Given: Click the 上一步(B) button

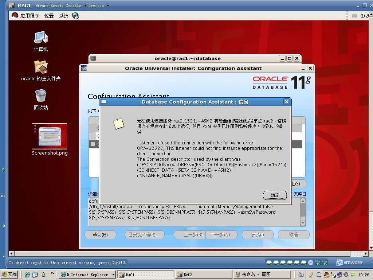Looking at the screenshot, I should (x=190, y=235).
